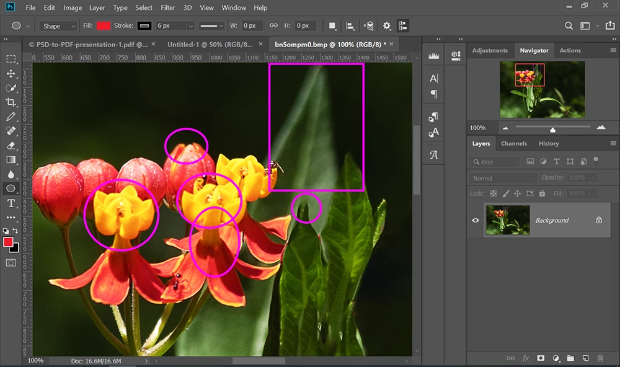Open the Search magnifier icon
The image size is (620, 367).
point(569,26)
